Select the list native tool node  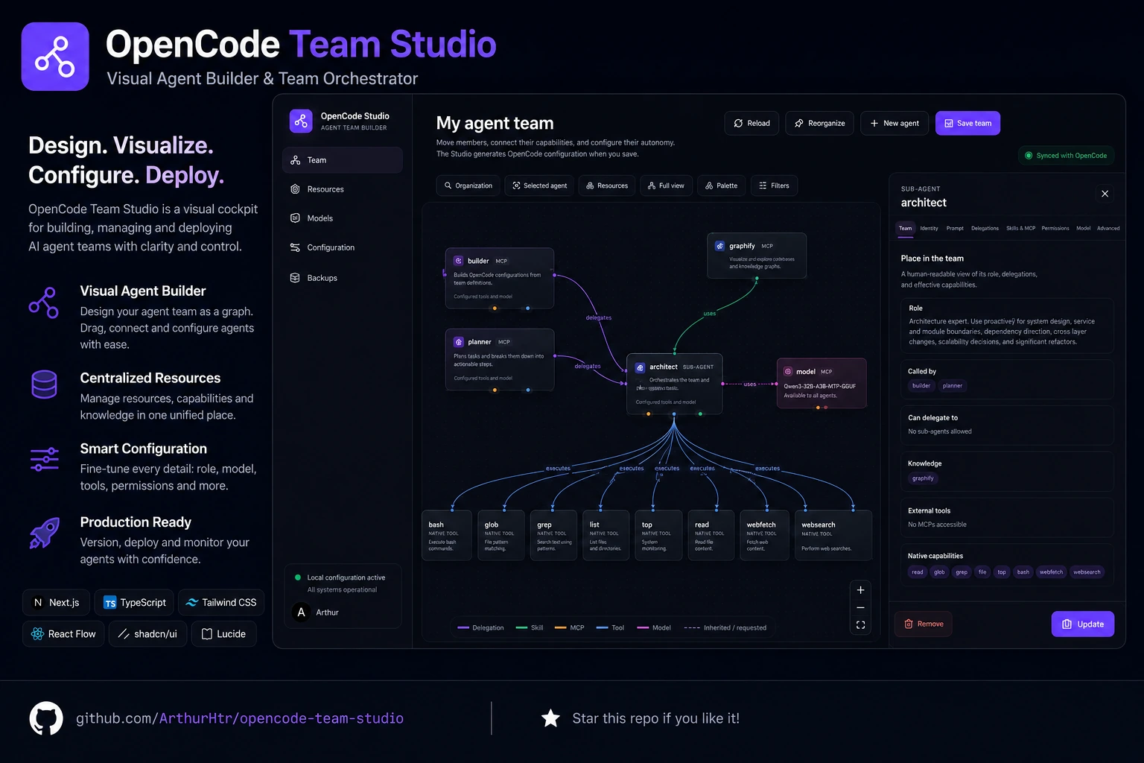pos(606,535)
